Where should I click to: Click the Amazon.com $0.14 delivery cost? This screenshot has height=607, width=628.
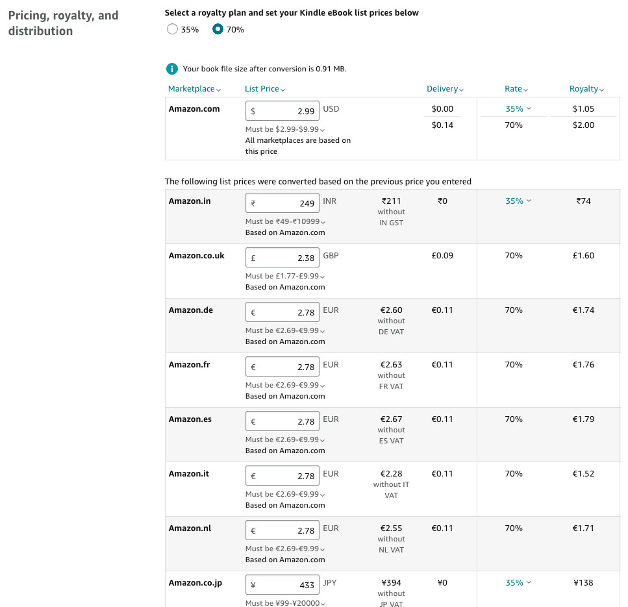point(442,125)
